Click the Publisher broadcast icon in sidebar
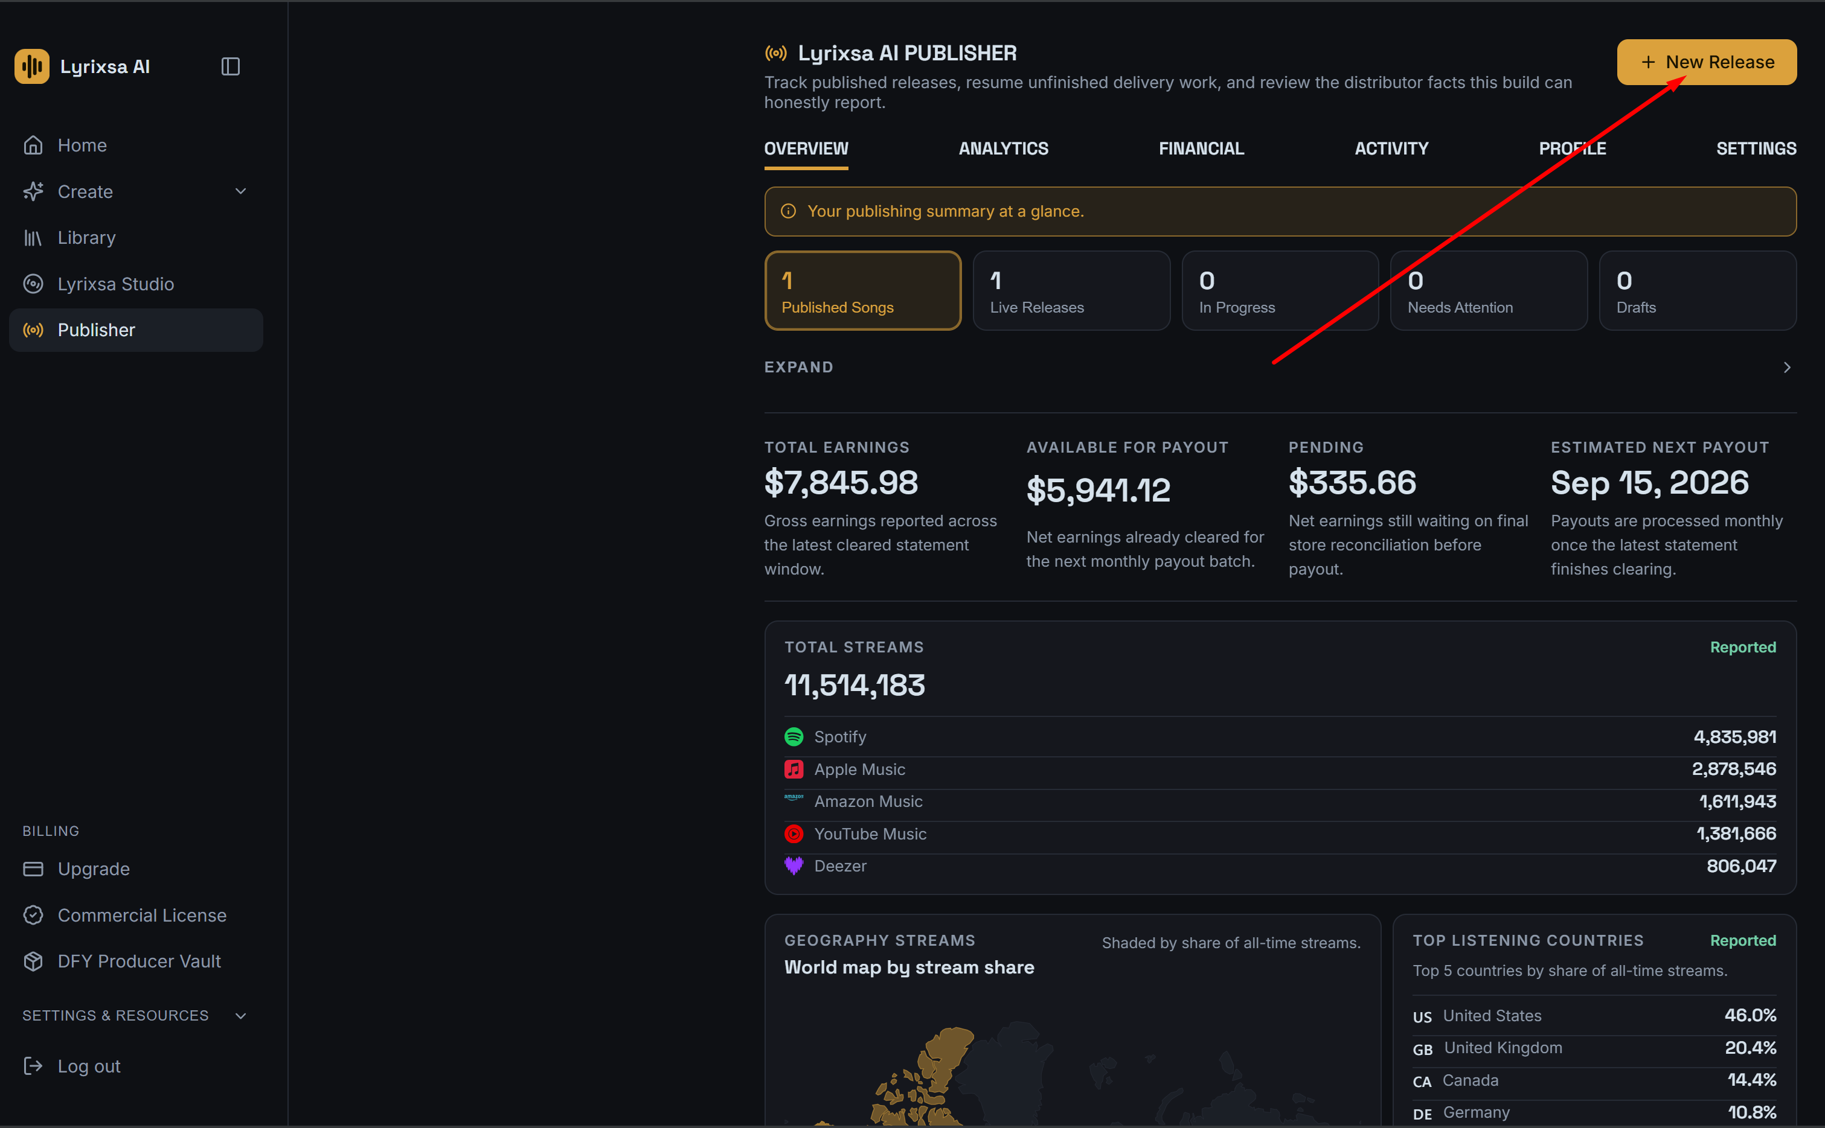The image size is (1825, 1128). coord(33,330)
